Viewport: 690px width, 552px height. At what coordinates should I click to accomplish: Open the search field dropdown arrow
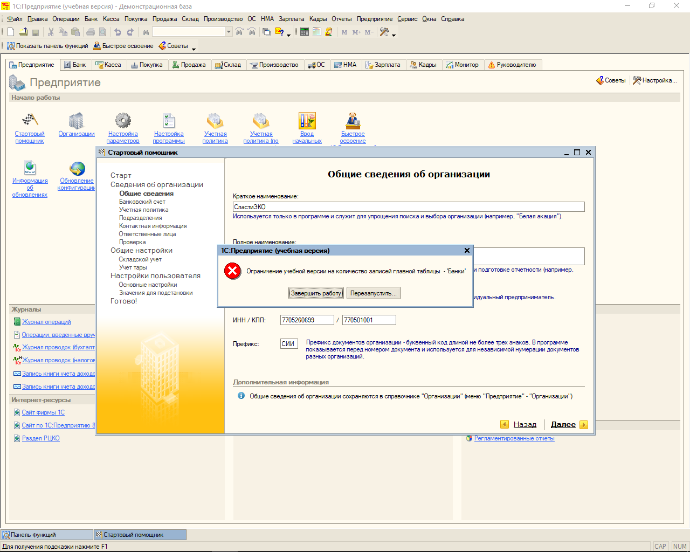(229, 32)
